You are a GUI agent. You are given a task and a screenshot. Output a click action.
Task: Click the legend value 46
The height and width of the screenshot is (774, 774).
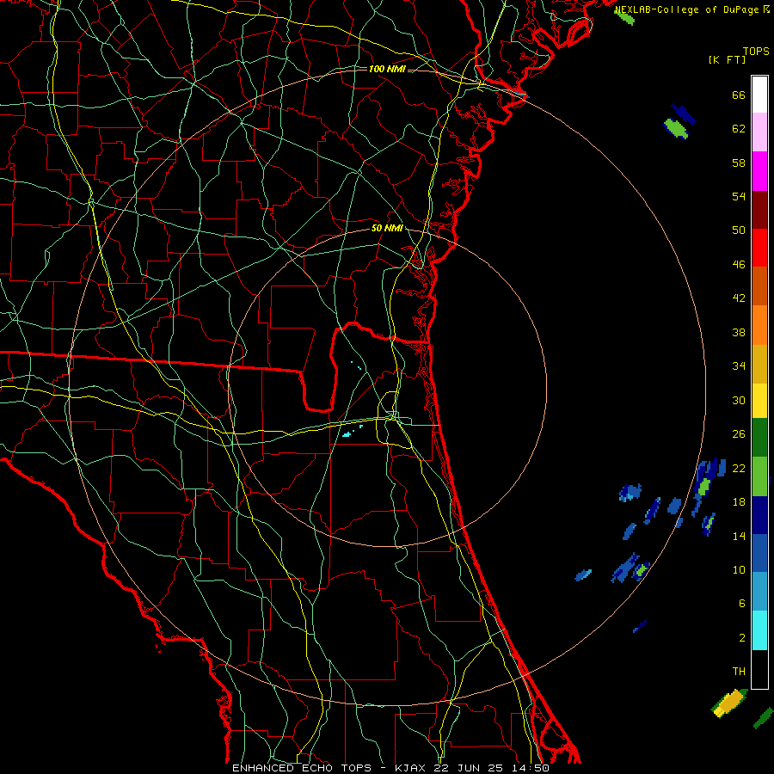[739, 265]
